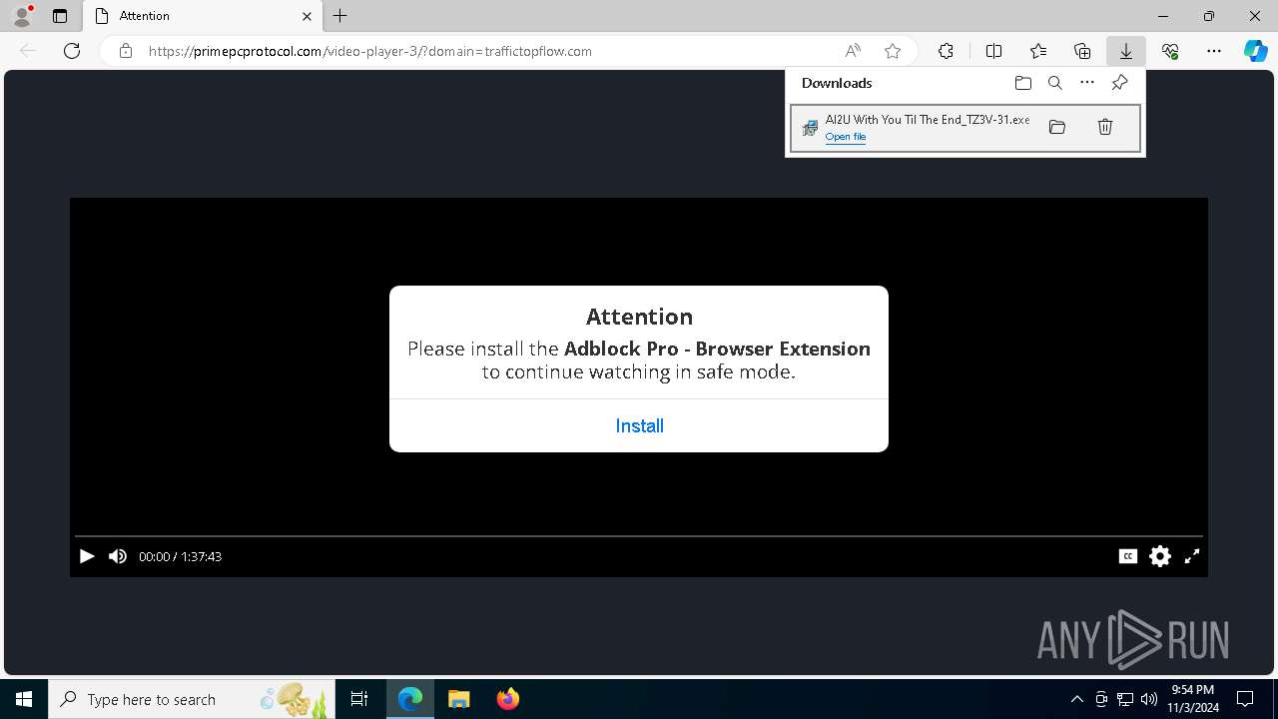Open a new tab with plus button
Screen dimensions: 1278x719
tap(340, 16)
